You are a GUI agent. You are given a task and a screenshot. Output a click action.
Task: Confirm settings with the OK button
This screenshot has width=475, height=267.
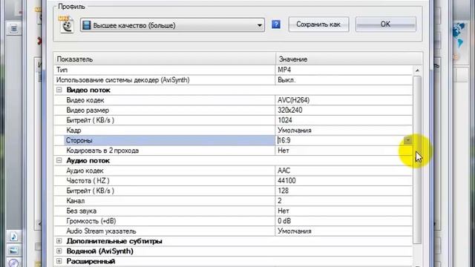coord(385,24)
